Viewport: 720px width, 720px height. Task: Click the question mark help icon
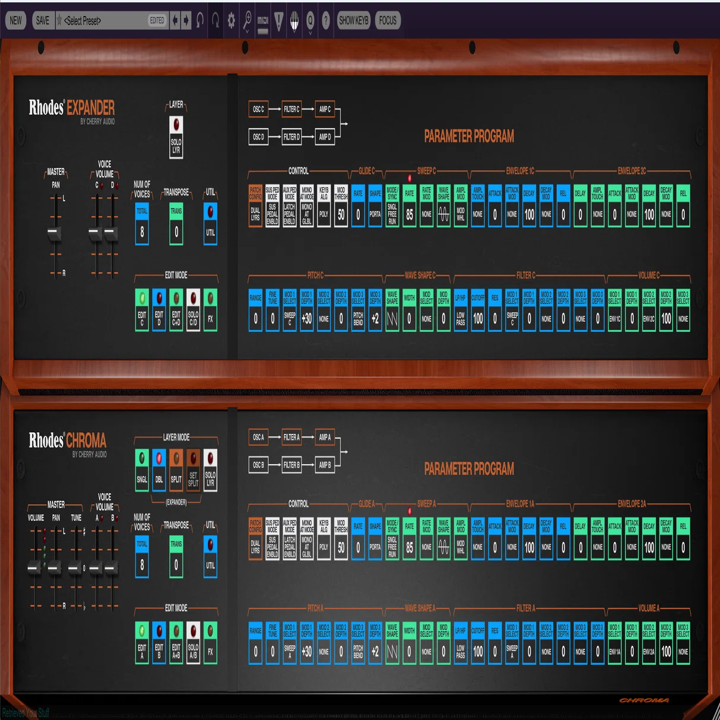coord(325,21)
